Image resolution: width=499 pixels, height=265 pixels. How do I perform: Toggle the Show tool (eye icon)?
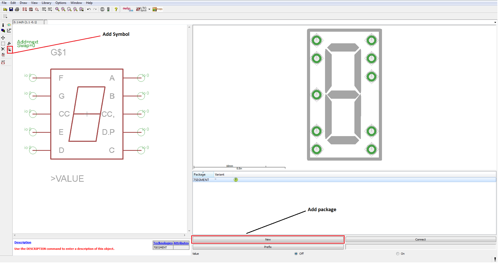coord(9,25)
